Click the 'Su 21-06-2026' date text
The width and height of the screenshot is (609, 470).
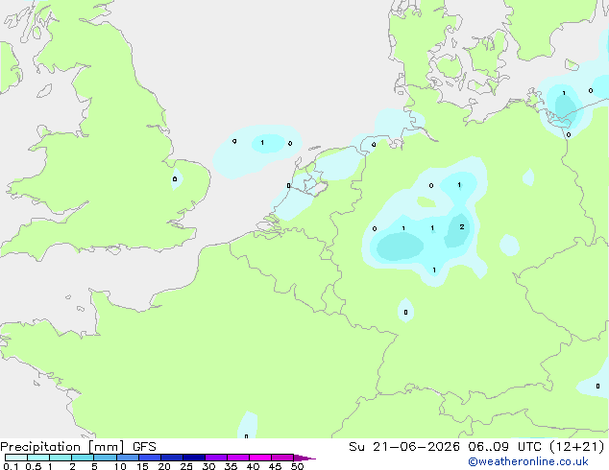click(404, 447)
